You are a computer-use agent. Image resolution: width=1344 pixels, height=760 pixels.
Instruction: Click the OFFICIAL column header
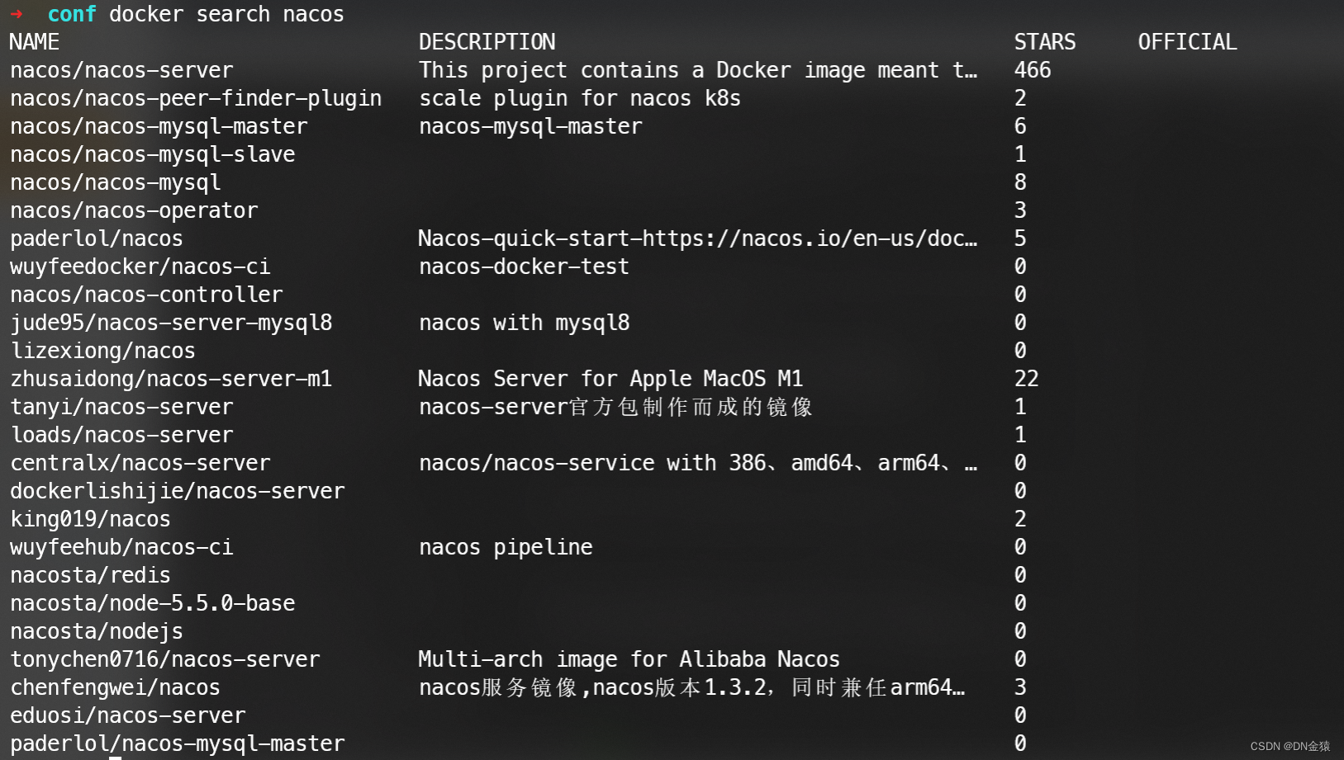click(x=1187, y=42)
